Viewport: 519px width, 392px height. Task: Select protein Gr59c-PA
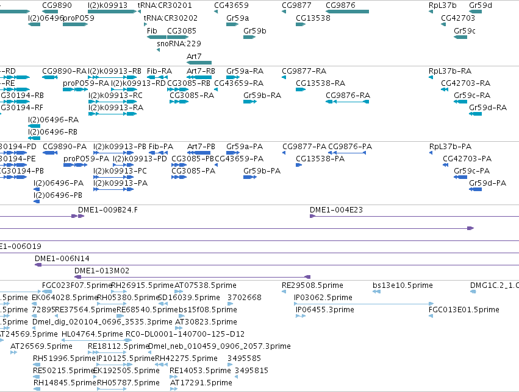(x=471, y=170)
